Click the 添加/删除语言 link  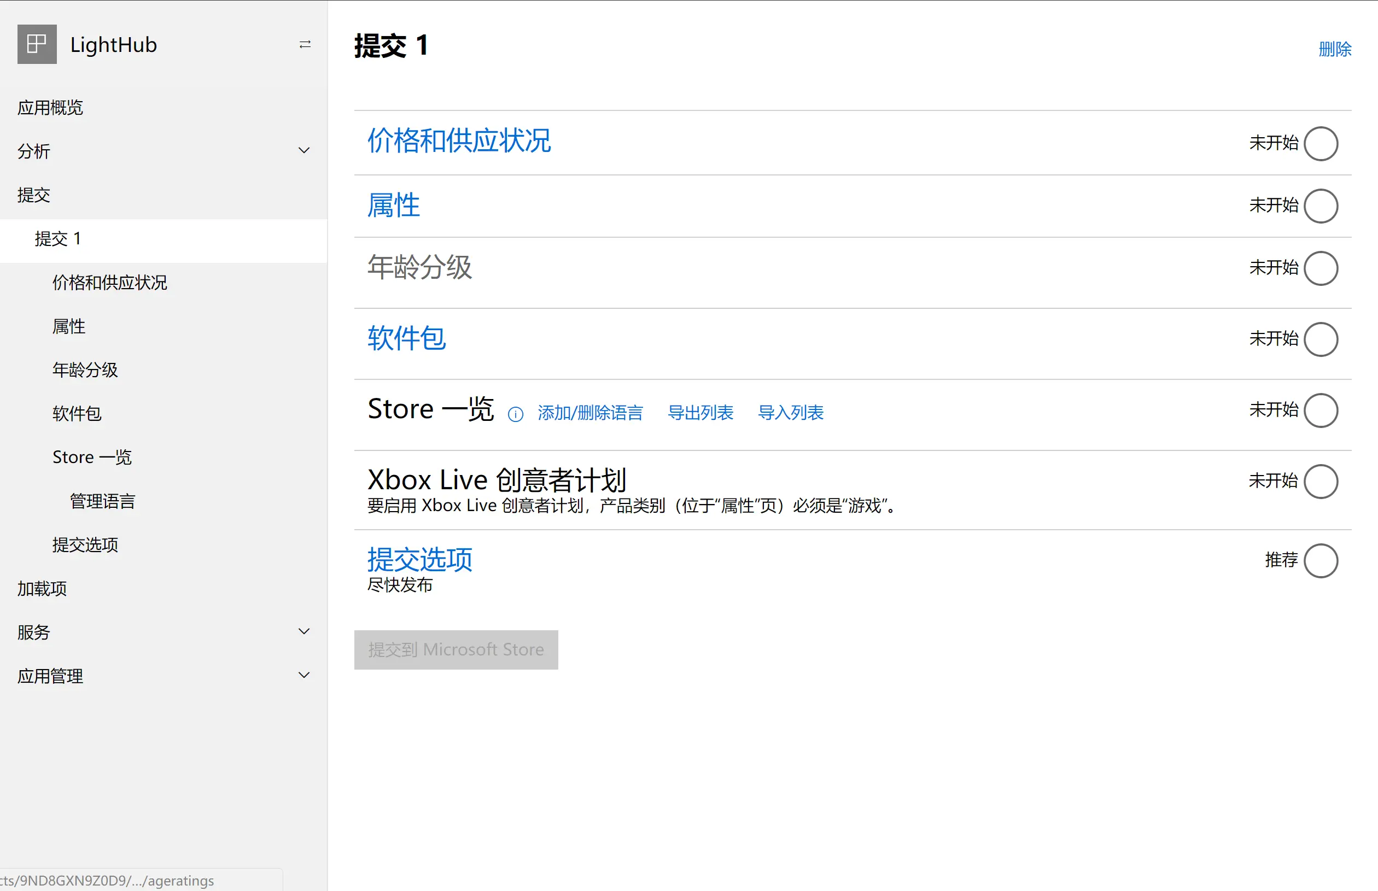click(589, 413)
